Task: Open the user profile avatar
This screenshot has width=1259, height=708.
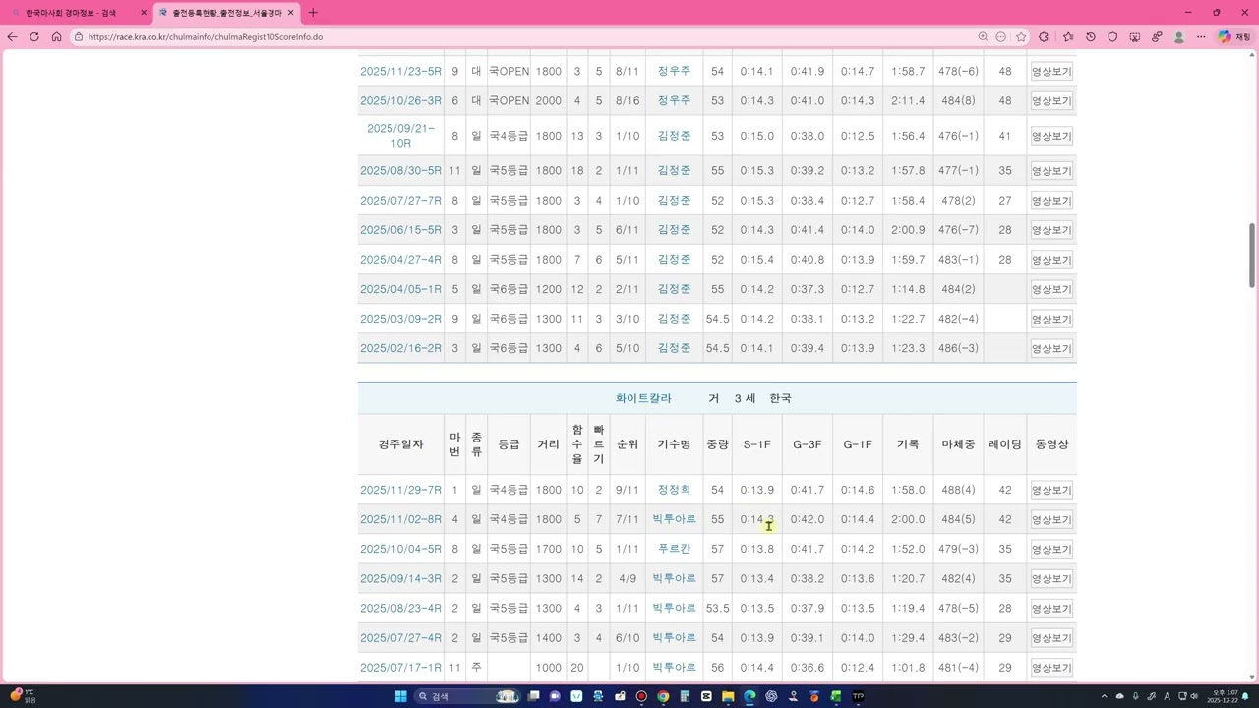Action: point(1179,36)
